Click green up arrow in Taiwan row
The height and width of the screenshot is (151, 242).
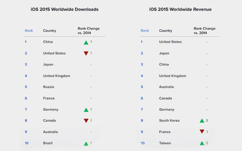tap(202, 143)
